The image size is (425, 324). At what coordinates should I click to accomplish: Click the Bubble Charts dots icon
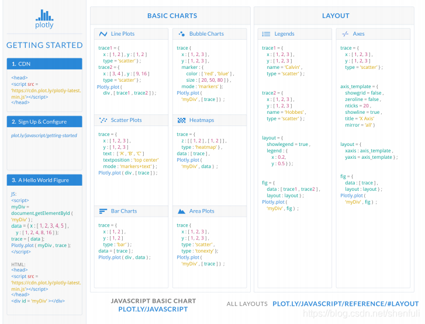182,34
